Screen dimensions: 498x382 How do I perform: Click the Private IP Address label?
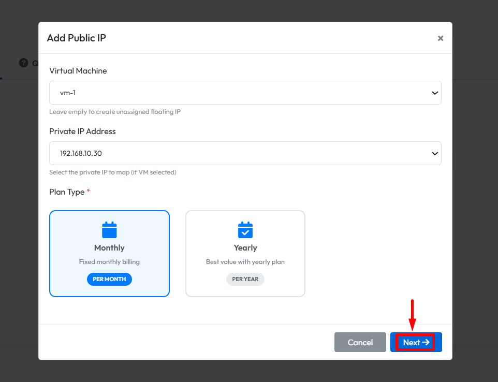[x=82, y=131]
